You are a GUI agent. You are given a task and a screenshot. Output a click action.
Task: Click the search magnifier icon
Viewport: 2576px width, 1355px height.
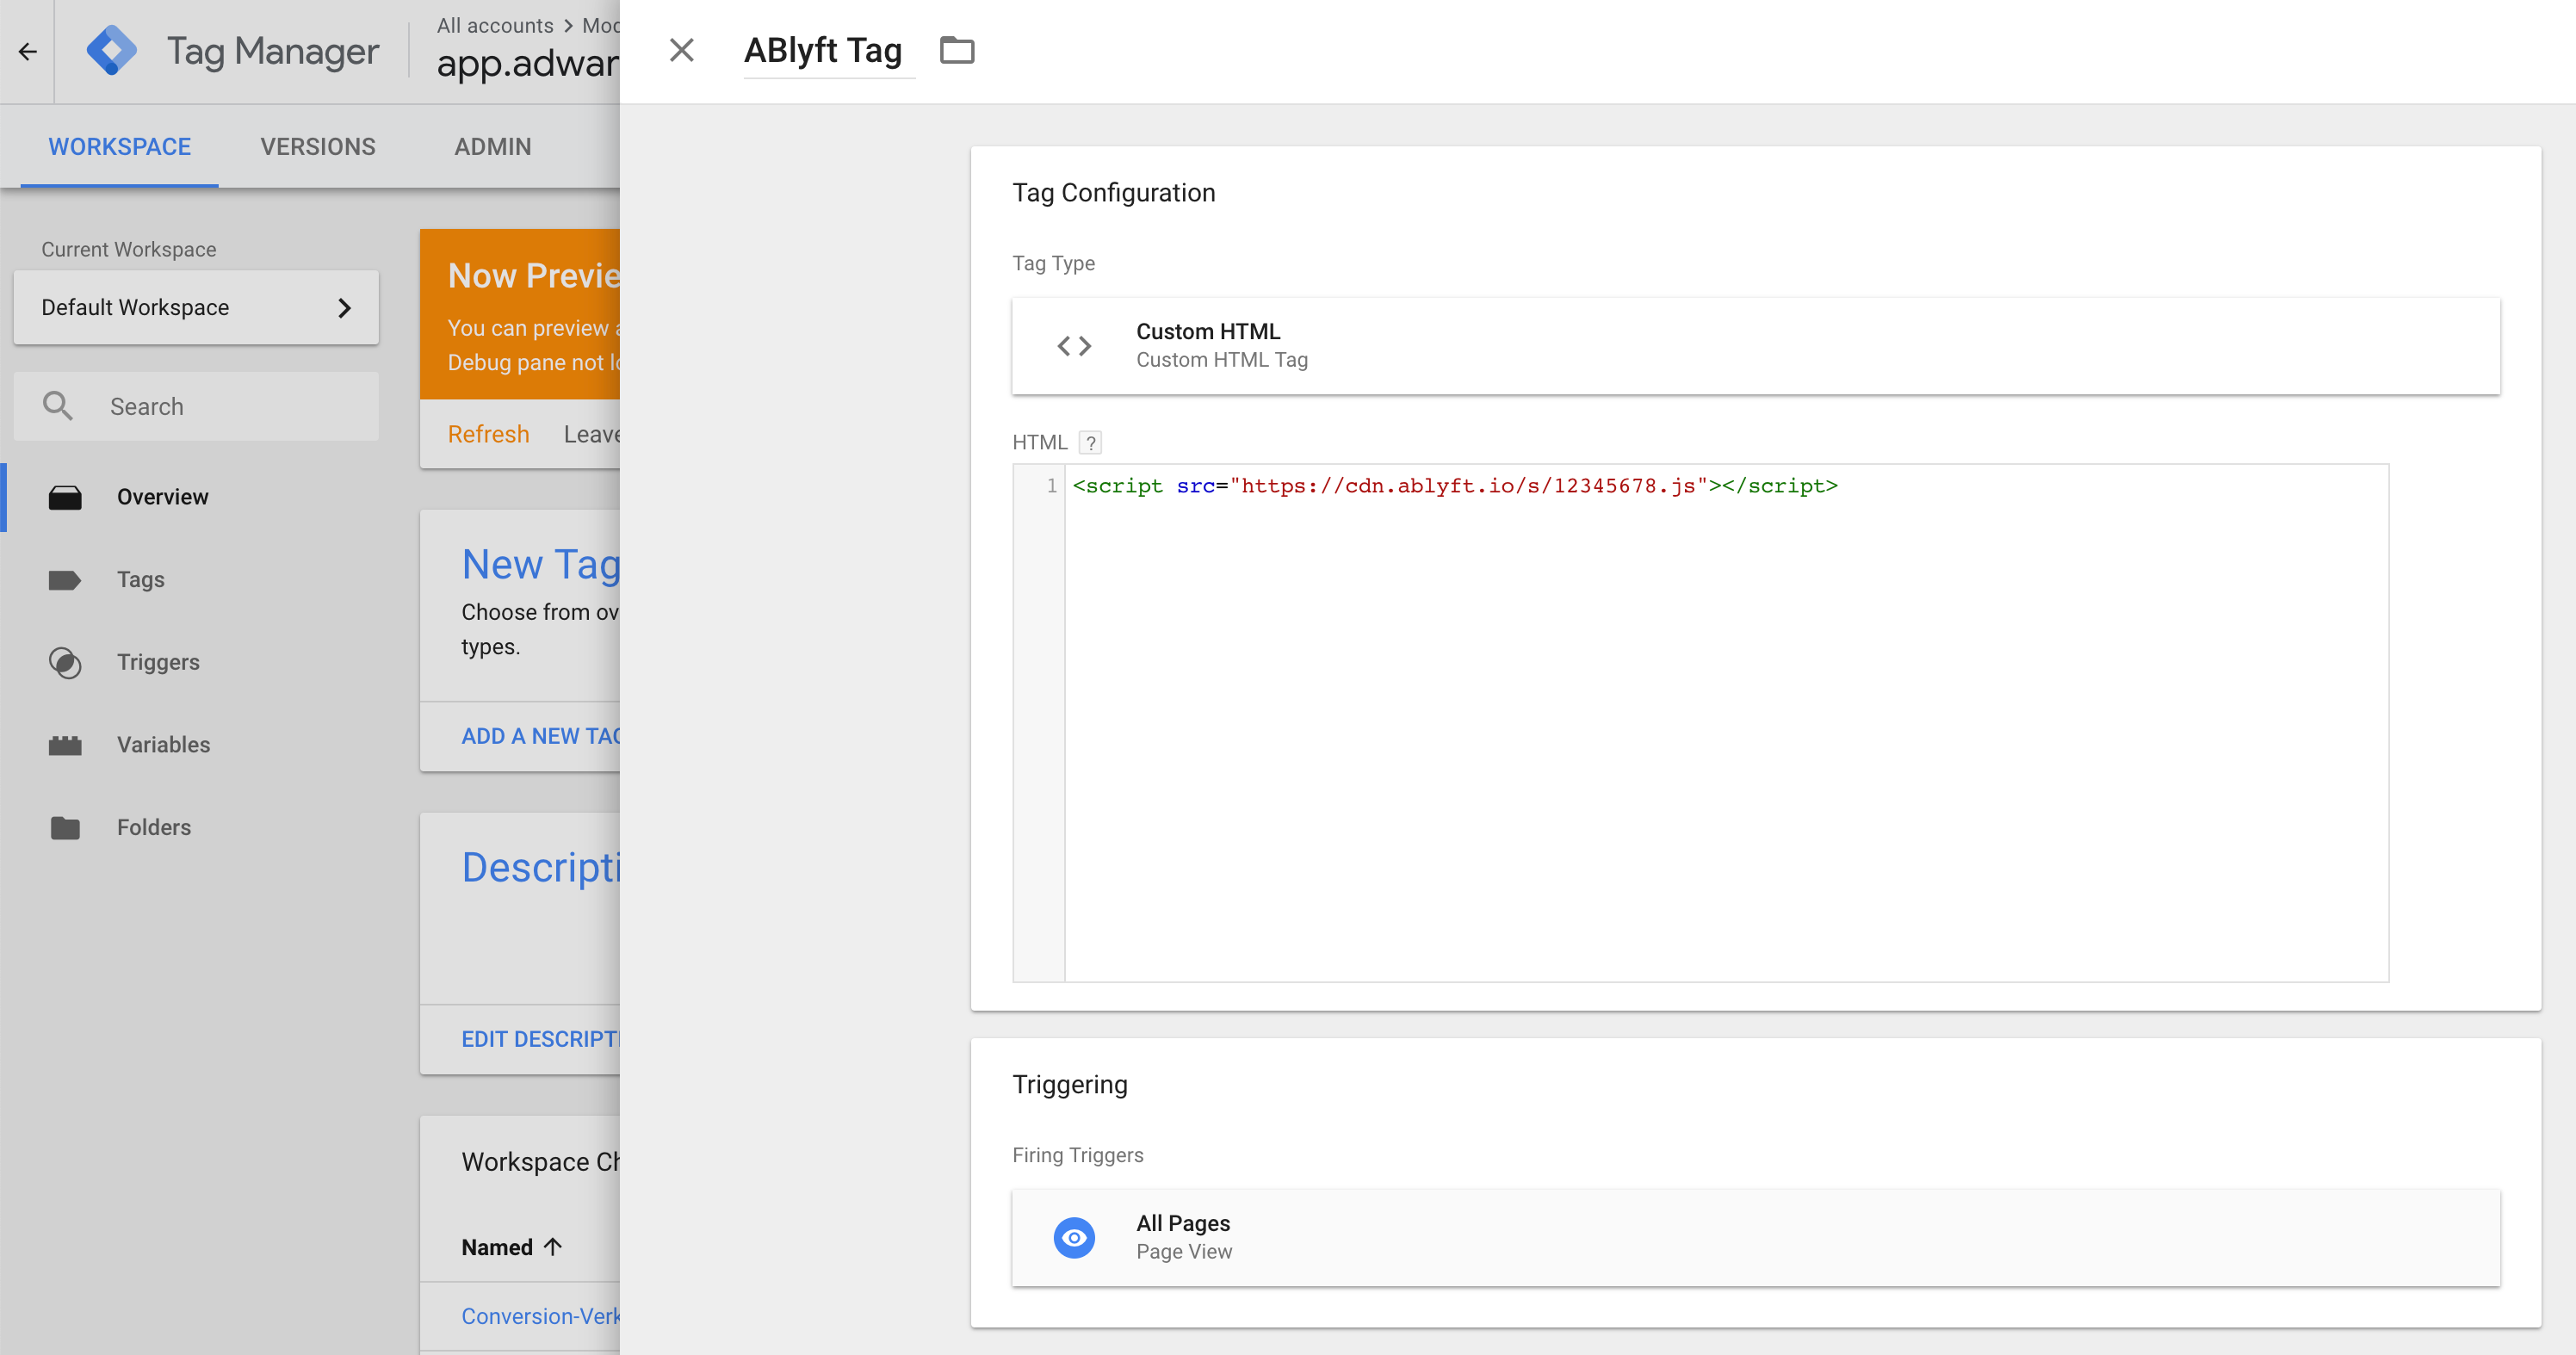[58, 406]
